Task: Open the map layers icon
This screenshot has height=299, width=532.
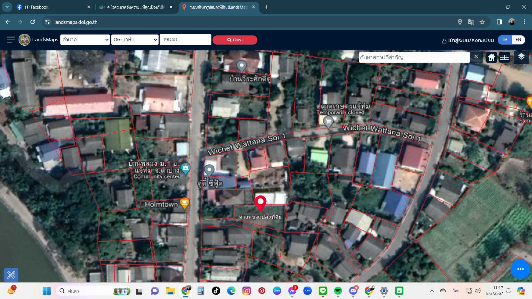Action: (x=521, y=57)
